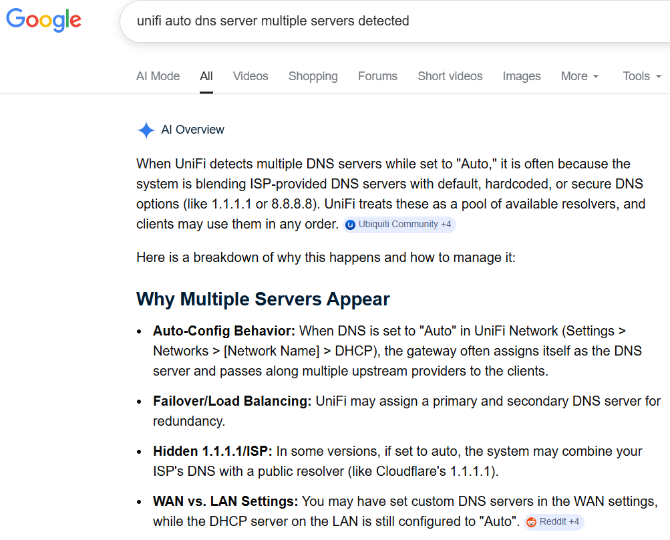This screenshot has height=540, width=670.
Task: Go to the Videos tab
Action: point(250,76)
